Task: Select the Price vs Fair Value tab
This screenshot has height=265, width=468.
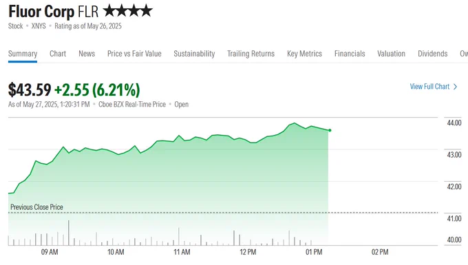Action: coord(134,54)
